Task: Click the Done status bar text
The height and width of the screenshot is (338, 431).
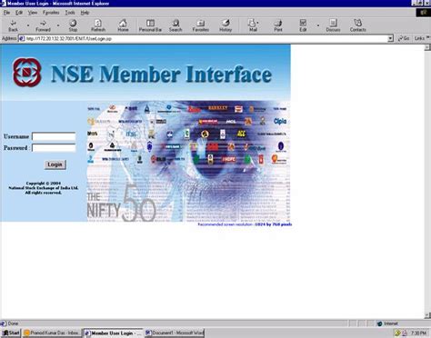Action: click(13, 323)
